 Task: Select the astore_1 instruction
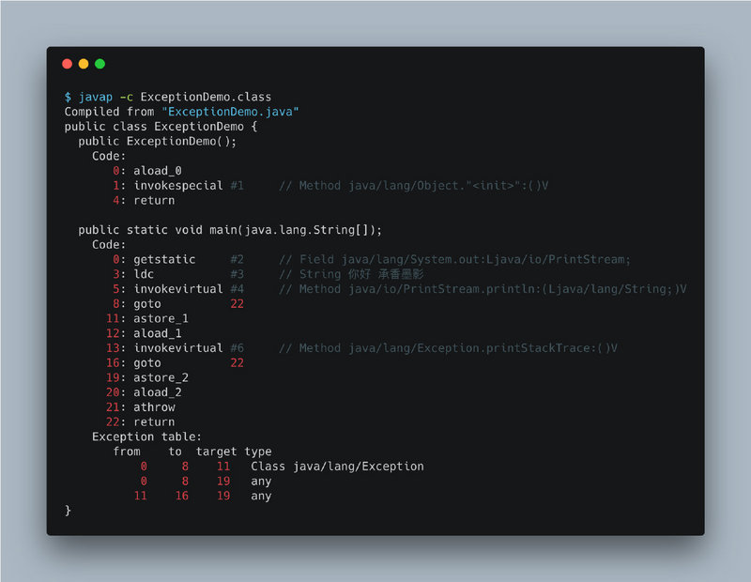pos(161,318)
